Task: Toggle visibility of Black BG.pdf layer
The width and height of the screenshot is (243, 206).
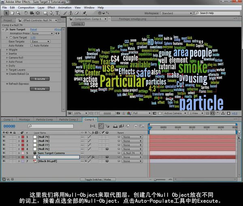Action: [4, 161]
